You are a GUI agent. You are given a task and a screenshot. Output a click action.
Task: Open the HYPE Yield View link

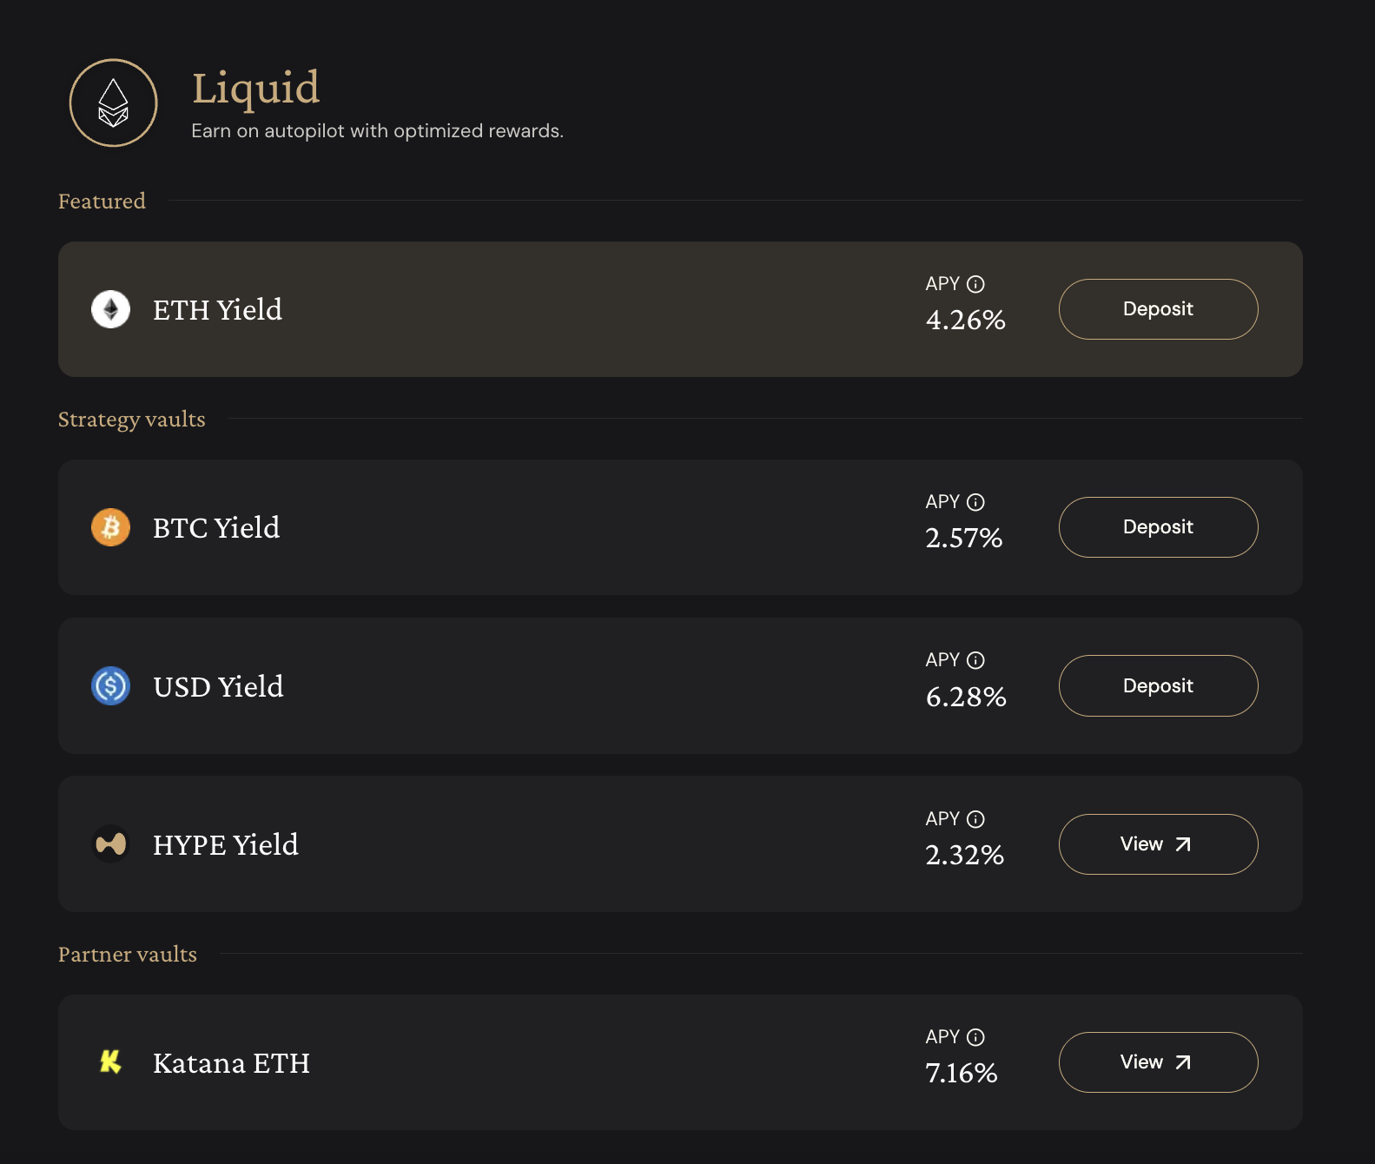point(1157,844)
